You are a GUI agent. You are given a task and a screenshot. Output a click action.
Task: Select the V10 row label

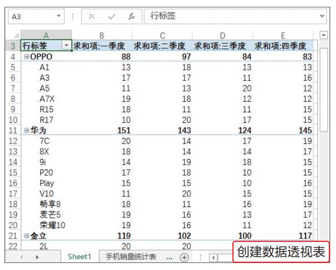point(47,194)
